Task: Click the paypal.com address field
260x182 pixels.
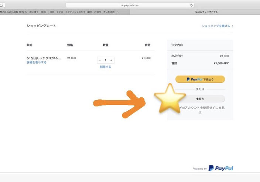Action: [130, 5]
